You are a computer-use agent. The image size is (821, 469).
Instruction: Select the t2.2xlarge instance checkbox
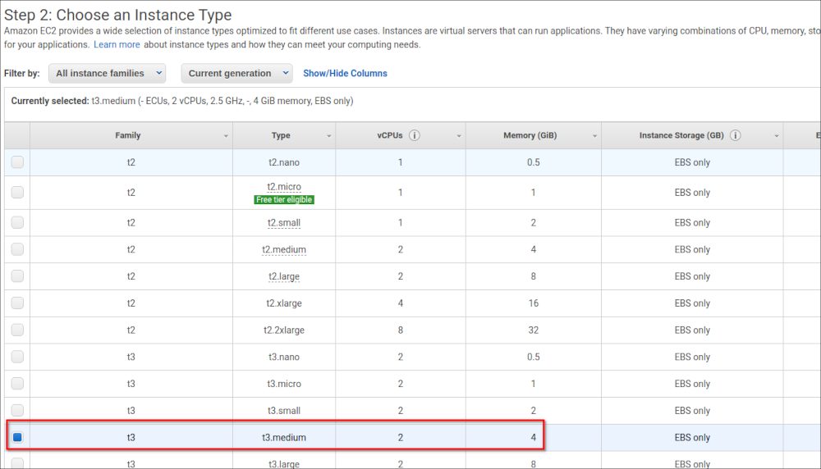[17, 330]
